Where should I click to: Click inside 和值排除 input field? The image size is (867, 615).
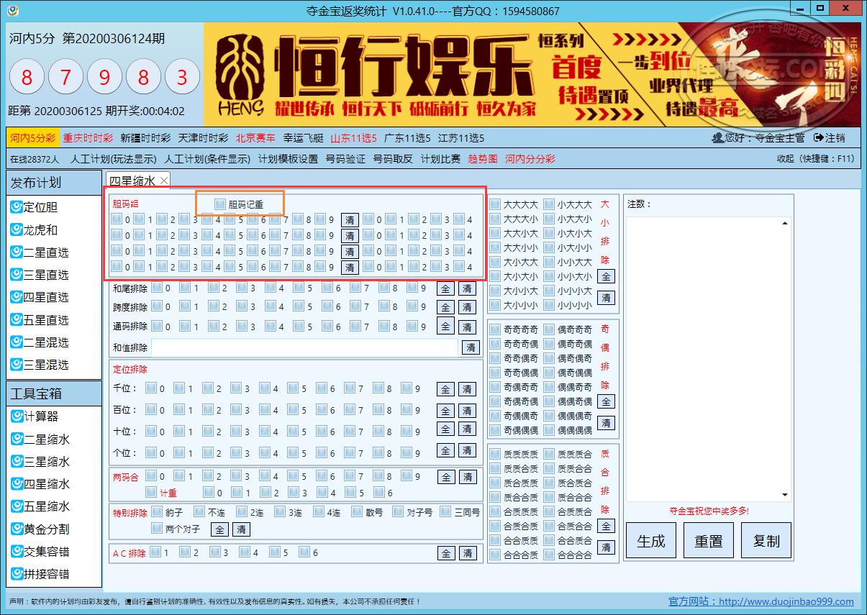pos(306,347)
